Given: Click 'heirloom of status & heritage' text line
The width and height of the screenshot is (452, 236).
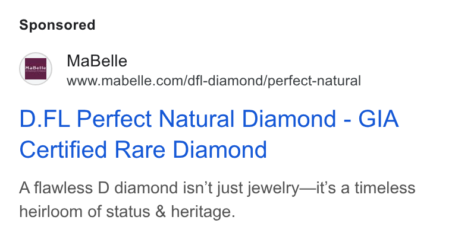Looking at the screenshot, I should coord(127,212).
